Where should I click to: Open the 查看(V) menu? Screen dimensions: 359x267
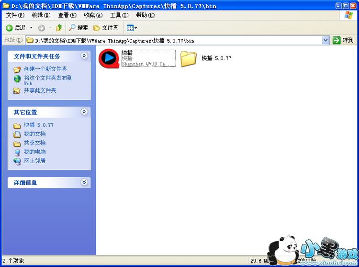(67, 15)
